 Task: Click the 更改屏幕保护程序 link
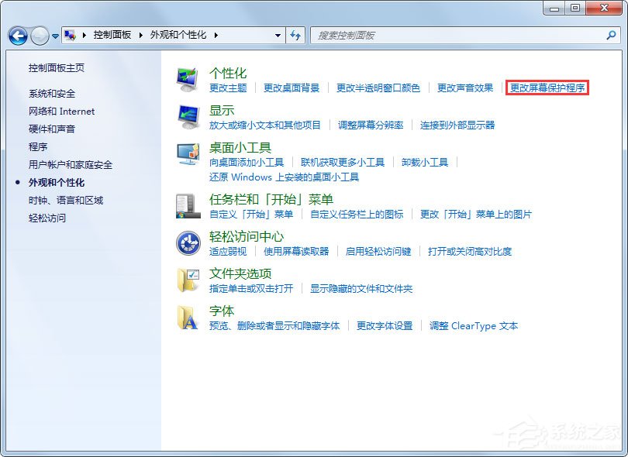click(548, 88)
